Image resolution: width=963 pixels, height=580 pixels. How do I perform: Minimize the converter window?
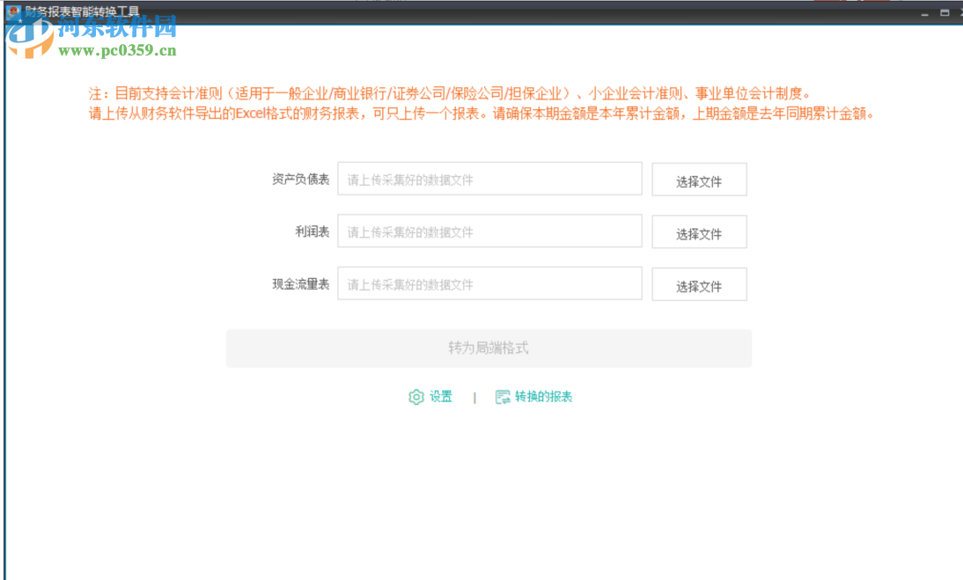924,13
